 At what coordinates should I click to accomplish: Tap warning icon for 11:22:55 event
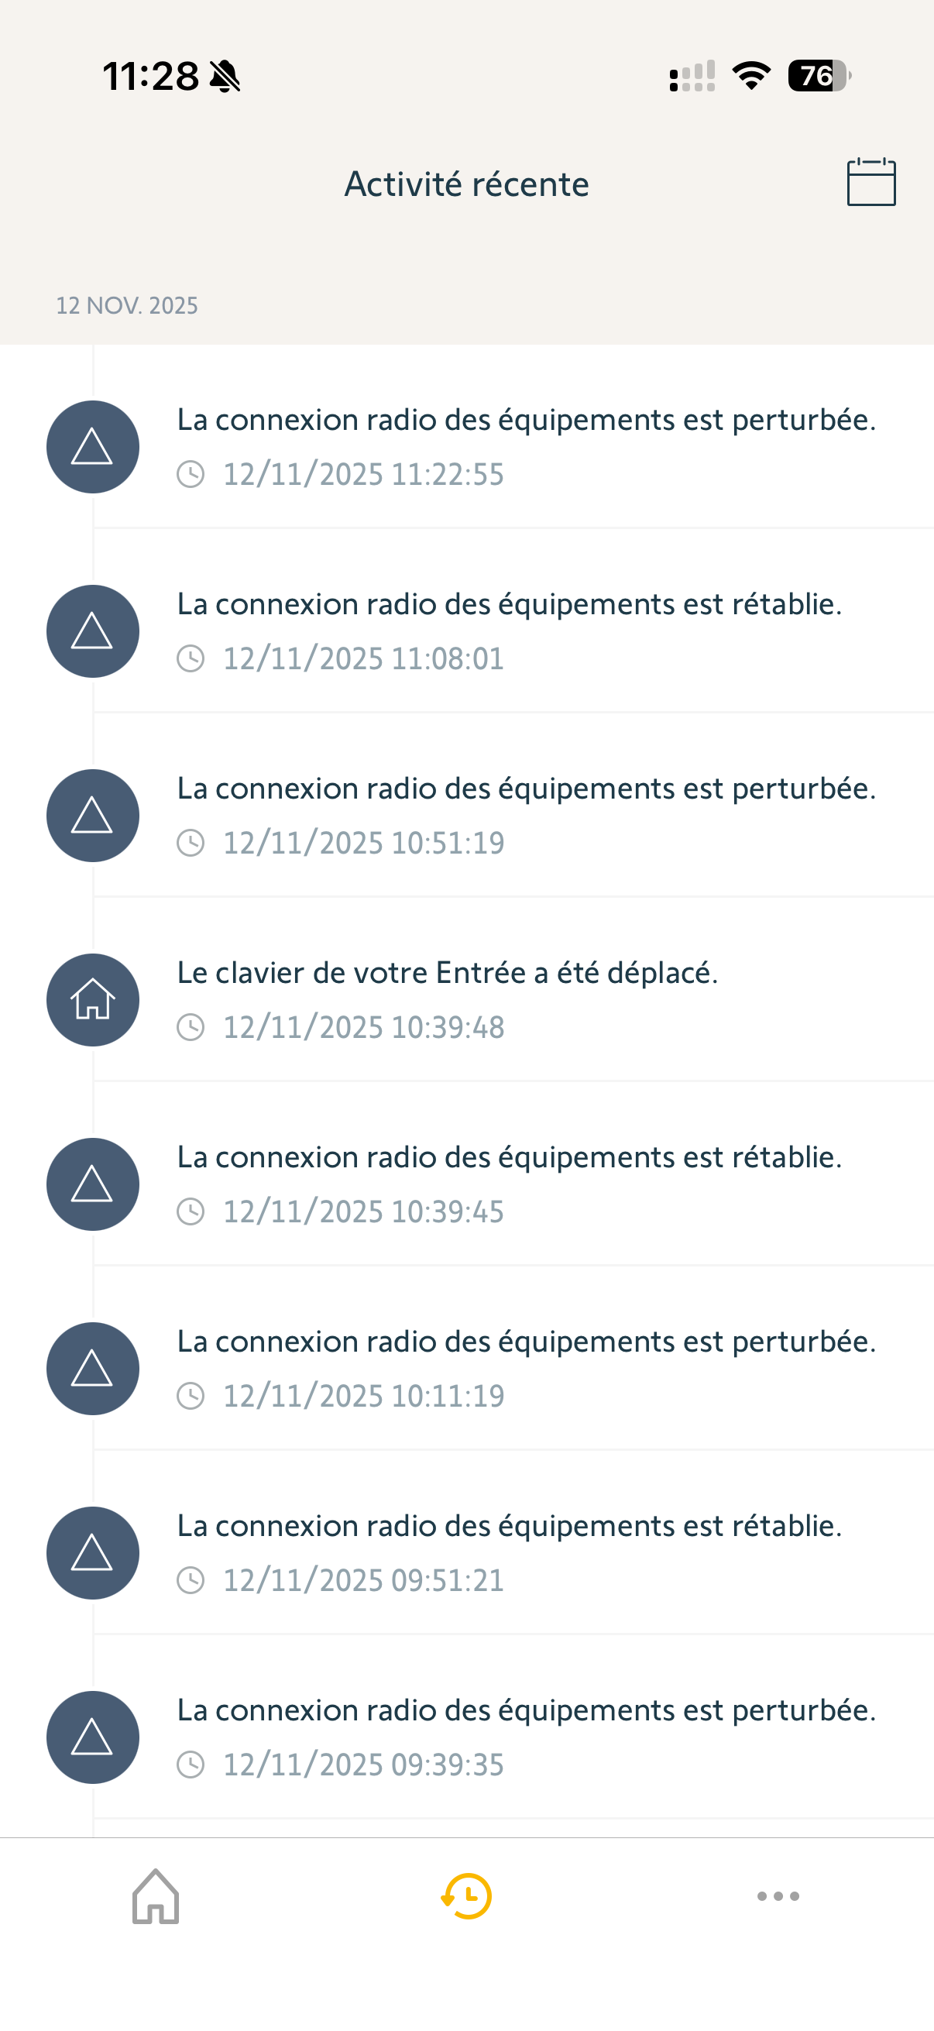click(x=93, y=447)
